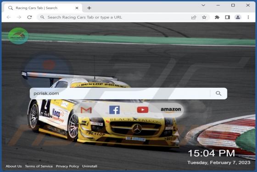This screenshot has height=172, width=257.
Task: Reload the current page
Action: [x=29, y=17]
